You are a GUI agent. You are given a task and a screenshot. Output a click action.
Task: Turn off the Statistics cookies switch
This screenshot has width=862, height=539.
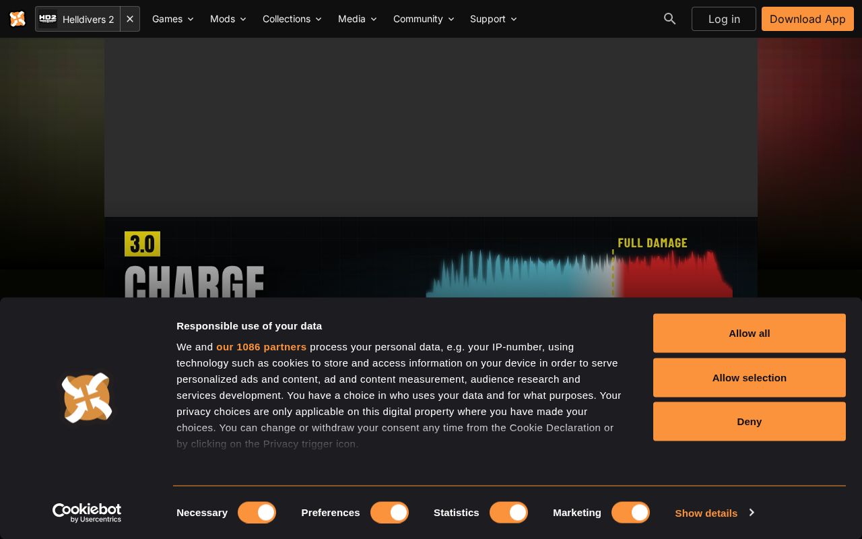[508, 513]
